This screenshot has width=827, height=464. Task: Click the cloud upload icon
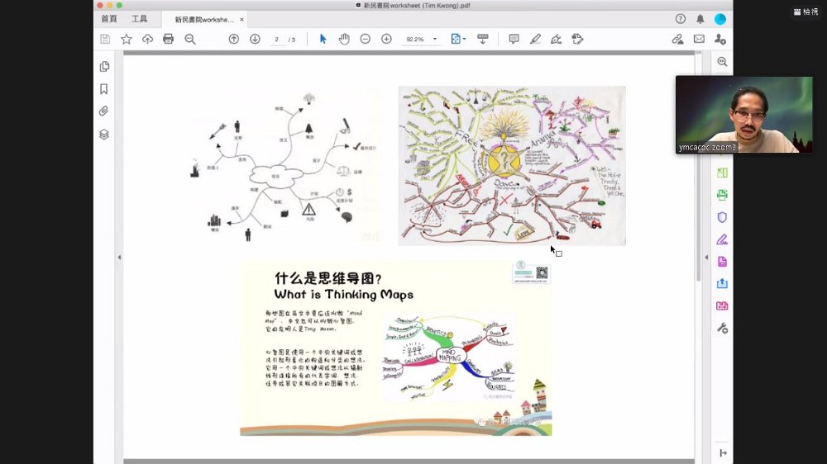147,39
